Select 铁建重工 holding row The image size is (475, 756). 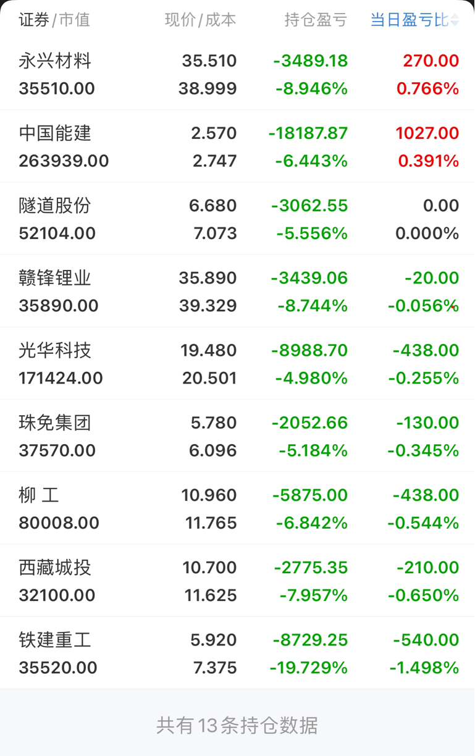coord(237,652)
